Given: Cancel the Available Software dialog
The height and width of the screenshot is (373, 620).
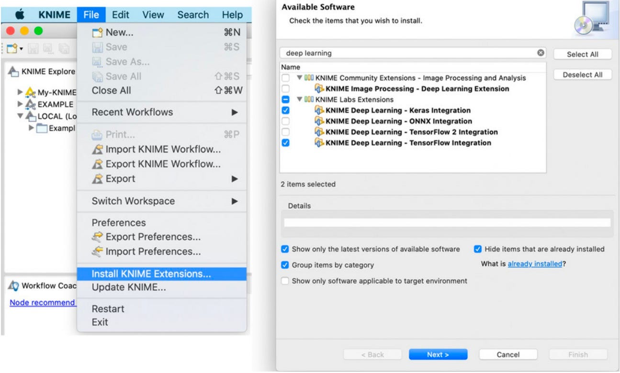Looking at the screenshot, I should click(508, 354).
